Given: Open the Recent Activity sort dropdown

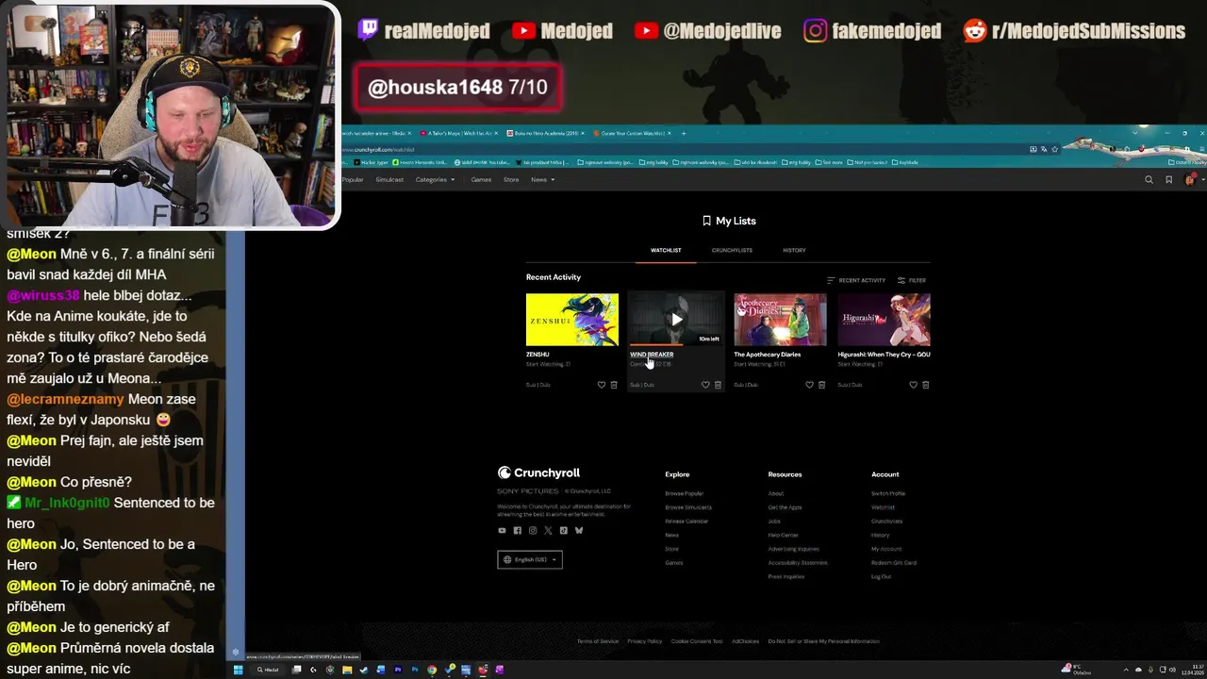Looking at the screenshot, I should pos(856,280).
